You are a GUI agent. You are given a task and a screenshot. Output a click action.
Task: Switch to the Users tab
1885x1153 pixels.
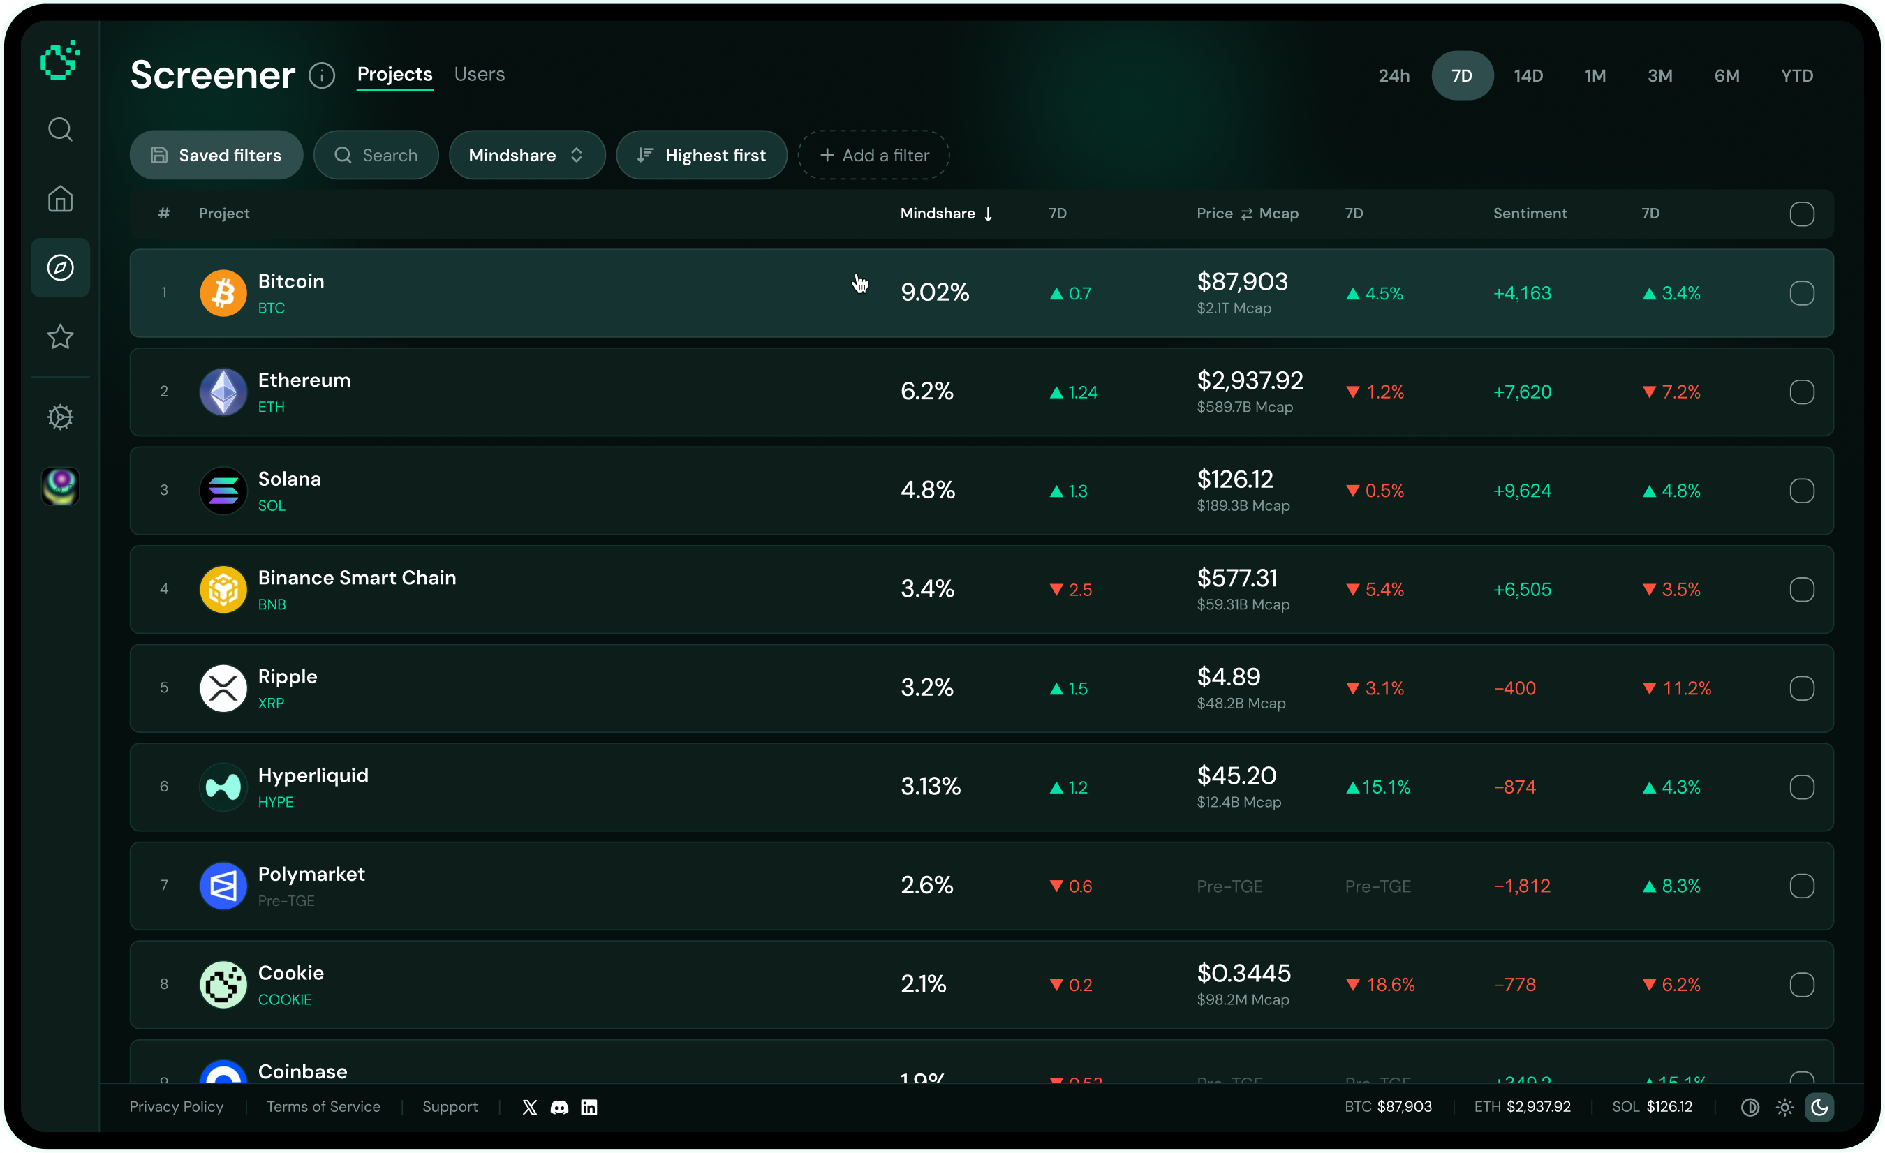point(480,74)
